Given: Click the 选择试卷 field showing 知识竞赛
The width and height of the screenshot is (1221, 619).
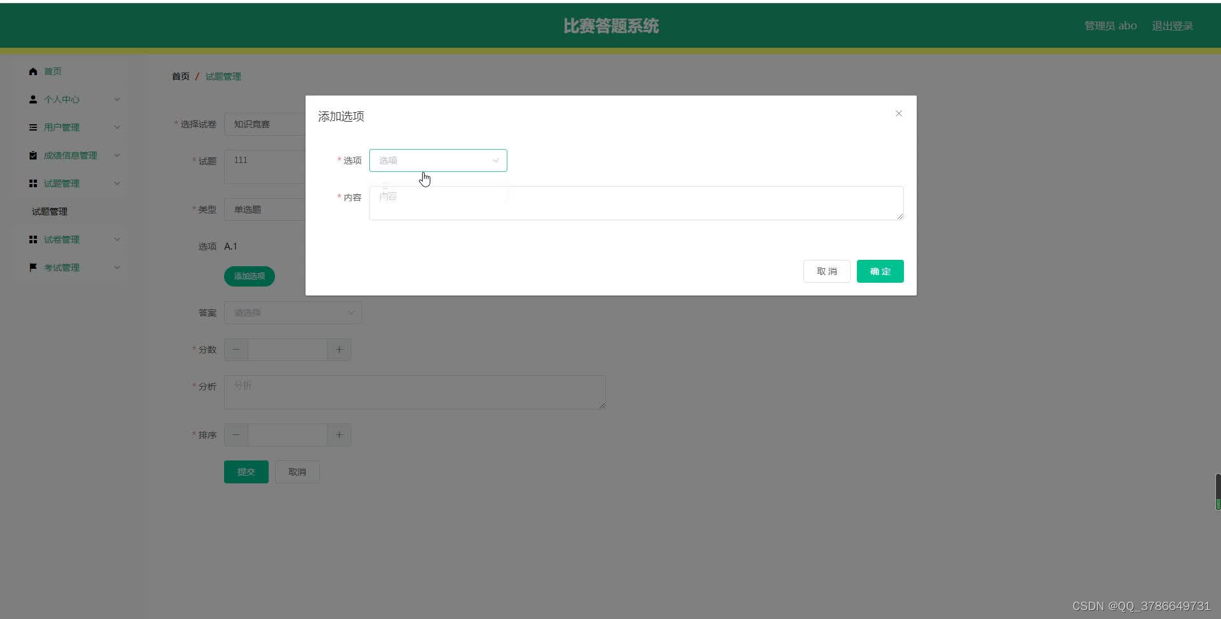Looking at the screenshot, I should pyautogui.click(x=265, y=124).
